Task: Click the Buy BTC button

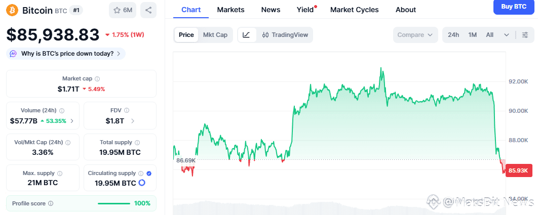Action: [x=513, y=7]
